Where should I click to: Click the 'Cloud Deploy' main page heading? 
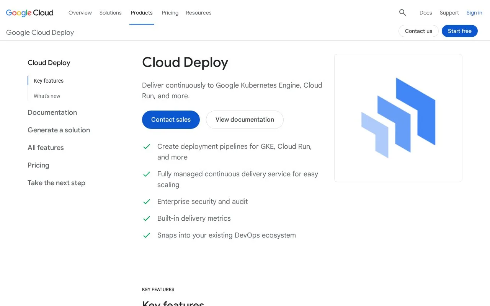[185, 62]
